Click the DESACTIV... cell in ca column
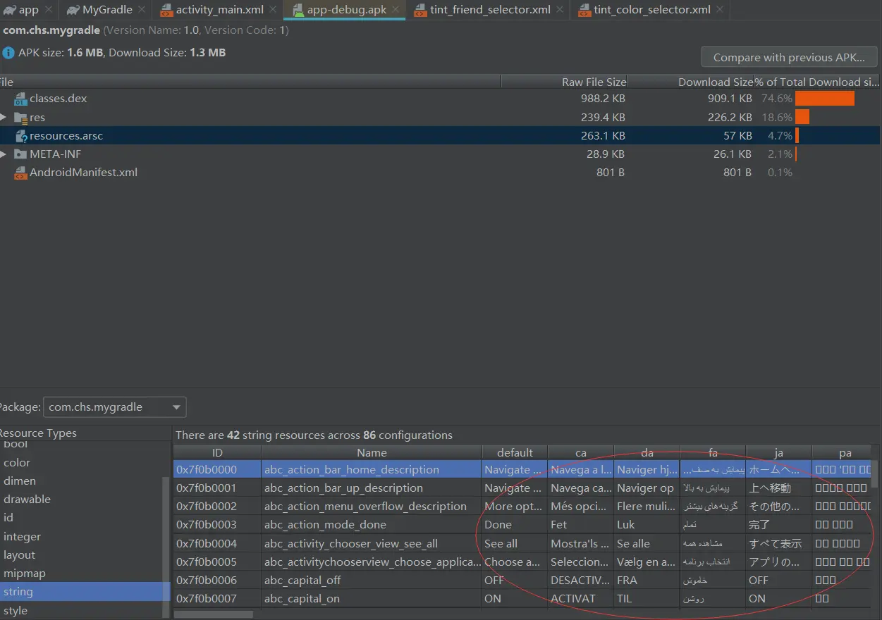This screenshot has height=620, width=882. (581, 580)
